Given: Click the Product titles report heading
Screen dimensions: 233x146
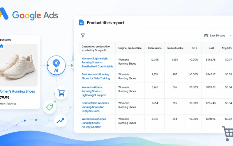Looking at the screenshot, I should coord(105,23).
